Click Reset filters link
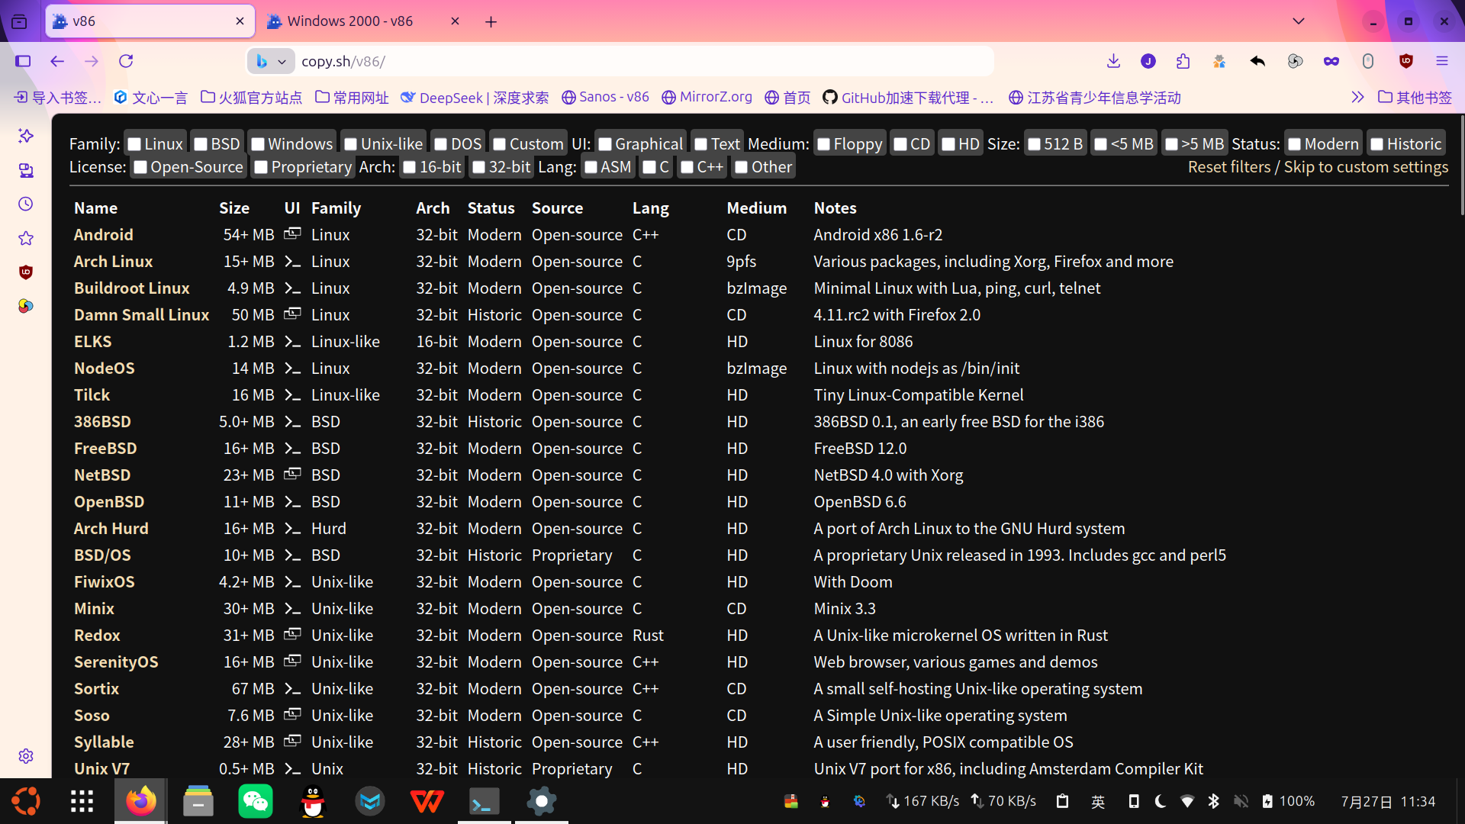1465x824 pixels. click(1228, 167)
